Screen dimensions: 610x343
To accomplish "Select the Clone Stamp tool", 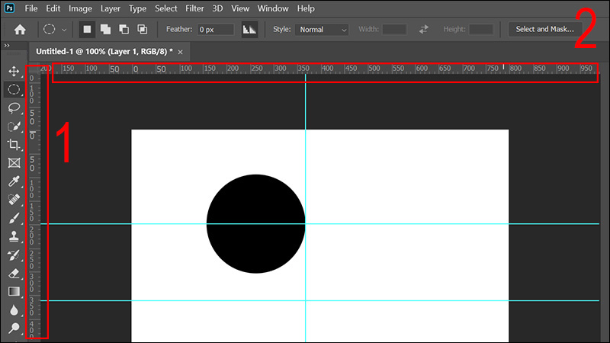I will pos(13,236).
